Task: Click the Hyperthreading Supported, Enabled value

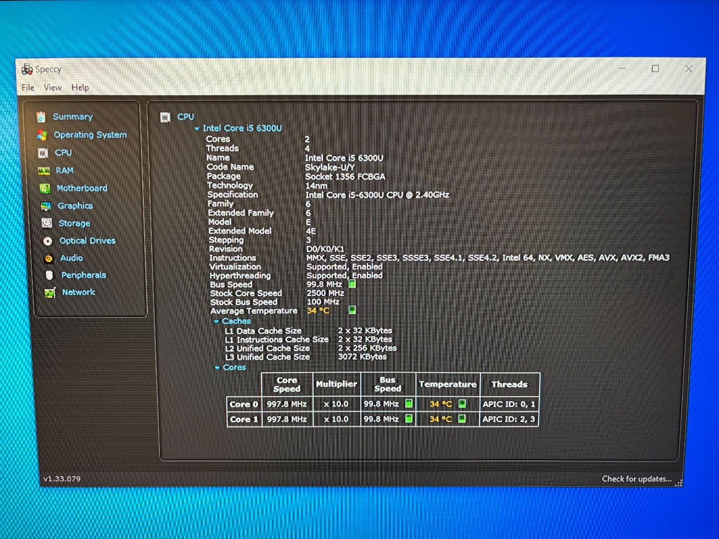Action: [x=345, y=275]
